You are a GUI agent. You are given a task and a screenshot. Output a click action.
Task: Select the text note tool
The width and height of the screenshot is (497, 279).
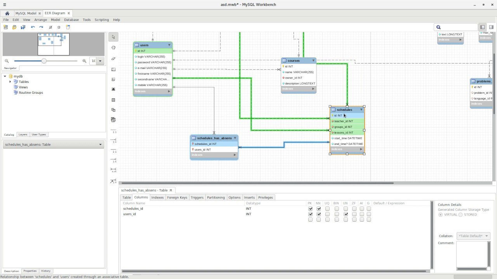click(113, 79)
